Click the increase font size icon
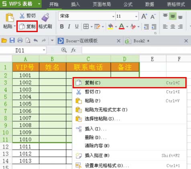Image resolution: width=191 pixels, height=169 pixels. (144, 16)
